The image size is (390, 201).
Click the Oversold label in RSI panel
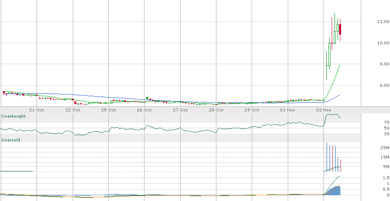click(11, 140)
